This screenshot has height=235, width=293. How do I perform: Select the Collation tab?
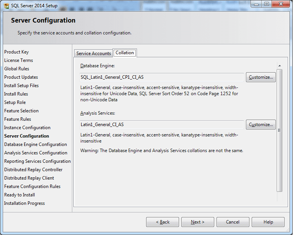pyautogui.click(x=125, y=53)
